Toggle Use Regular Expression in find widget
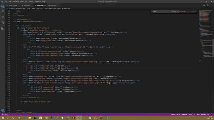214x120 pixels. 178,12
